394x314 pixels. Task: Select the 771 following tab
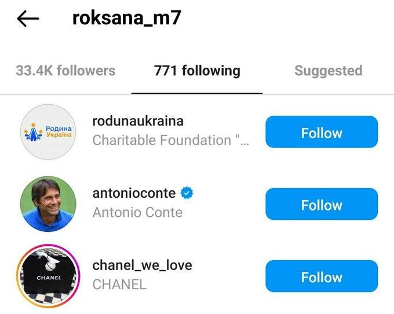pyautogui.click(x=197, y=71)
